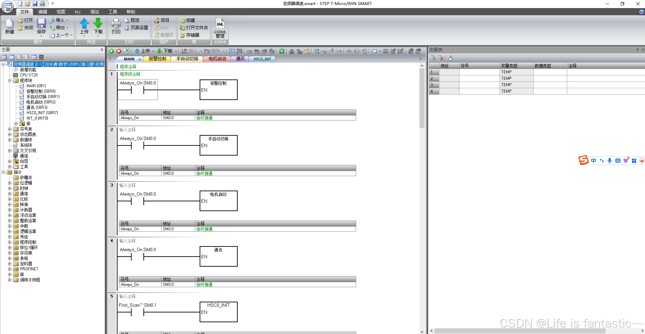The width and height of the screenshot is (645, 334).
Task: Click the Always_On:SM0.0 contact in network 1
Action: (x=138, y=90)
